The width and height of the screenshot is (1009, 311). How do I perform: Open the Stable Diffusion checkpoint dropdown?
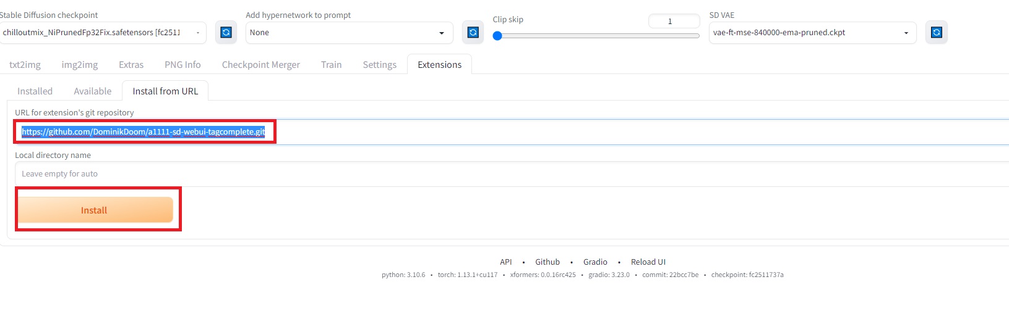[x=102, y=33]
